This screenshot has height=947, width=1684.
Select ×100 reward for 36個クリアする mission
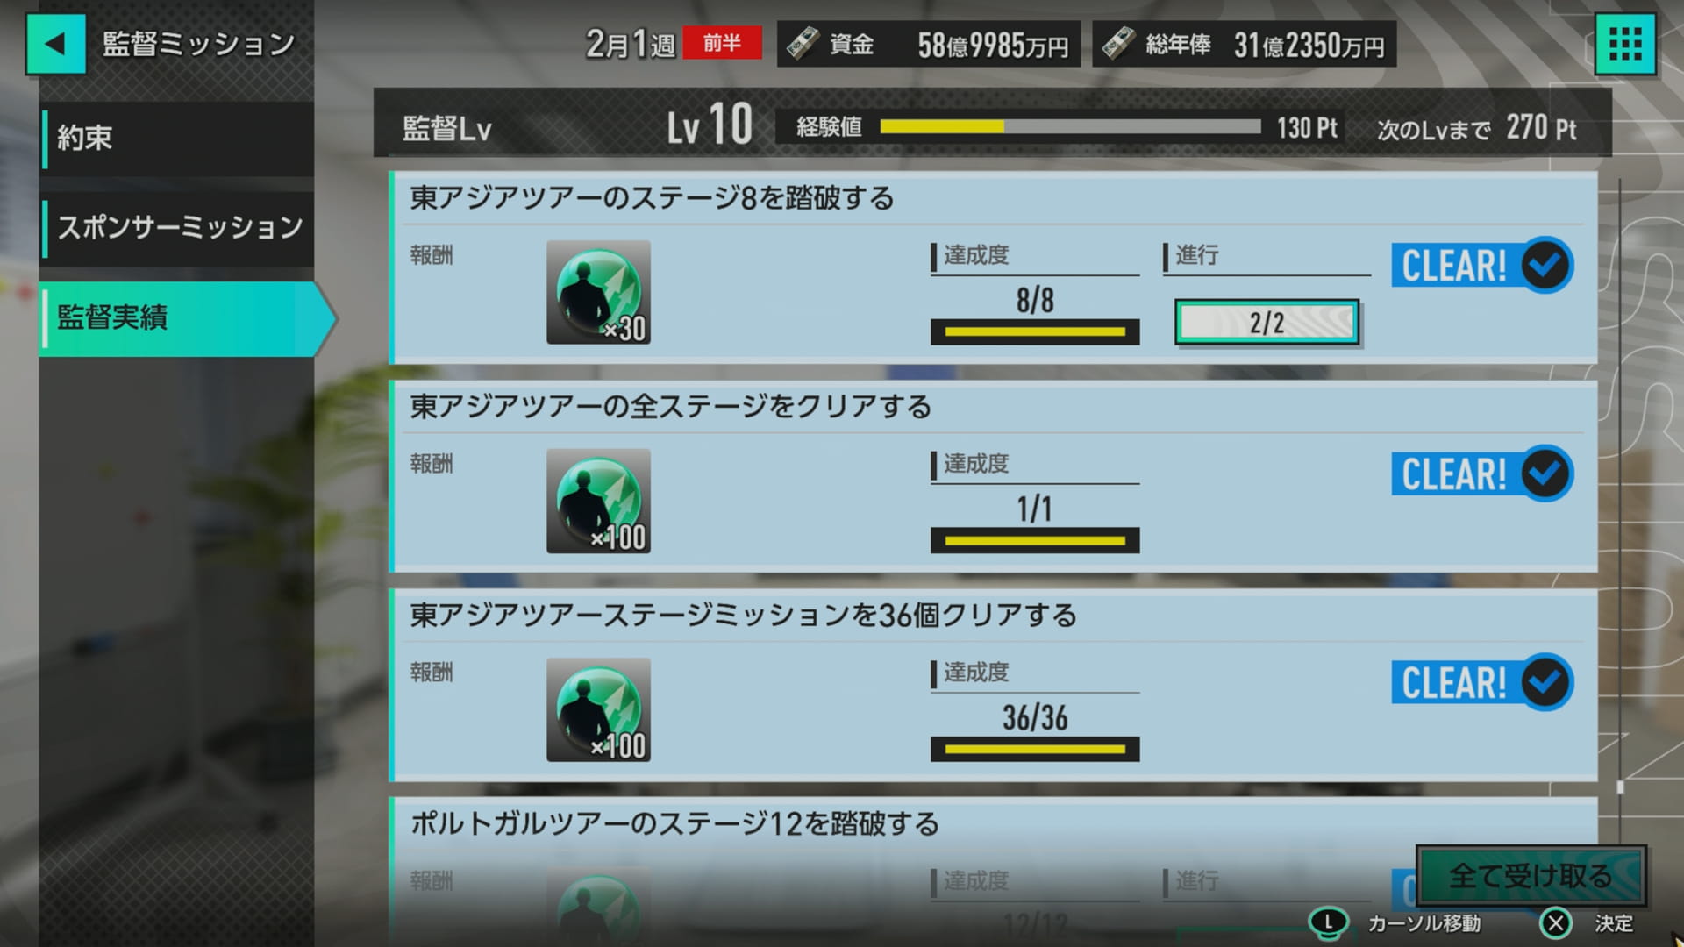pyautogui.click(x=598, y=709)
